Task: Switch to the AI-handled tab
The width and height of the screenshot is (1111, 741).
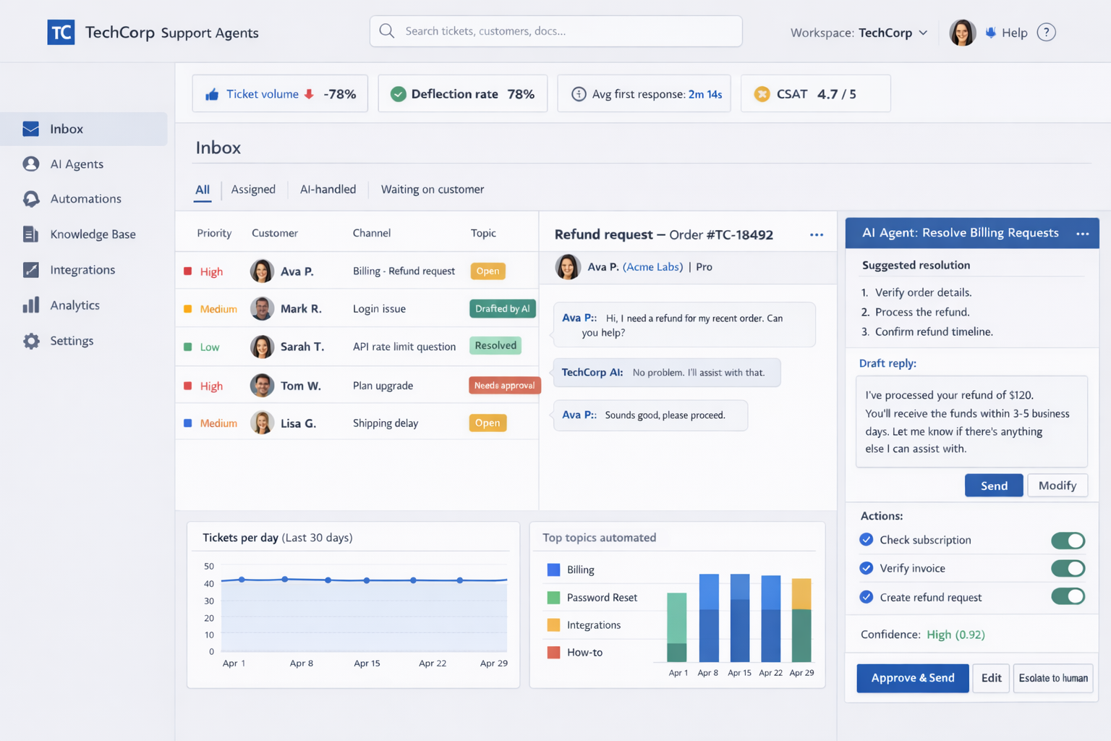Action: (x=328, y=189)
